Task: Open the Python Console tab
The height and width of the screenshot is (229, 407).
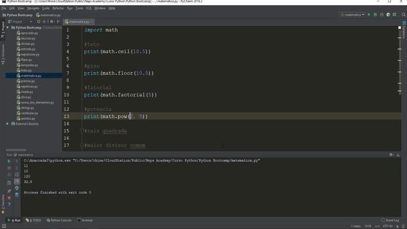Action: pos(59,220)
